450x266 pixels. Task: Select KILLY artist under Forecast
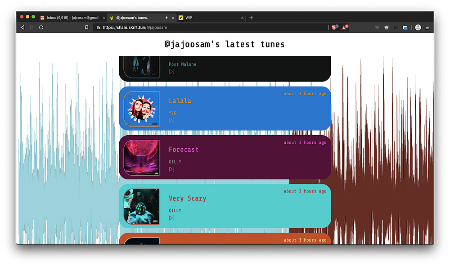pyautogui.click(x=175, y=161)
